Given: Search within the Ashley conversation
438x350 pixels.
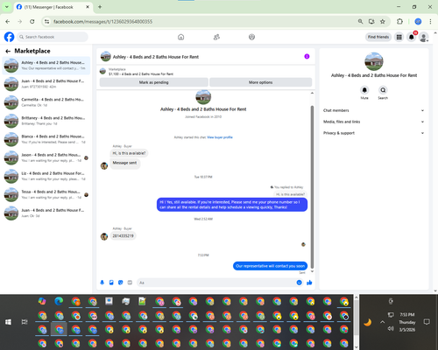Looking at the screenshot, I should [x=383, y=90].
